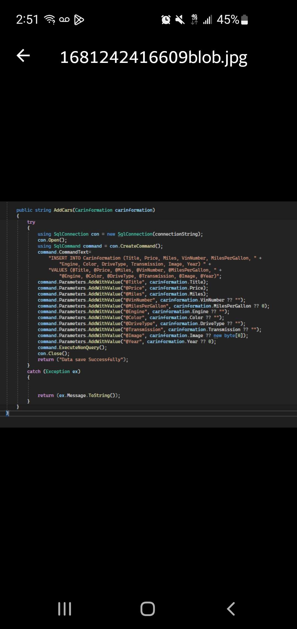Viewport: 297px width, 629px height.
Task: Tap the 'command.ExecuteNonQuery();' code line
Action: [x=72, y=348]
